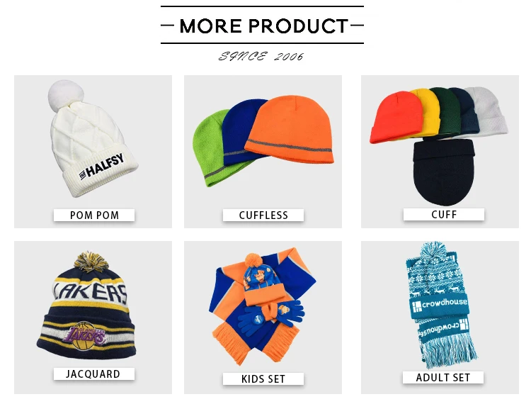Click the SINCE 2006 subtitle
This screenshot has height=404, width=531.
pos(261,56)
